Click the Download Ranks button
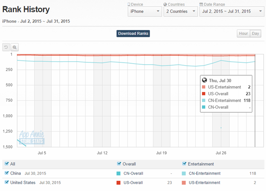Screen dimensions: 266x191 coord(133,34)
